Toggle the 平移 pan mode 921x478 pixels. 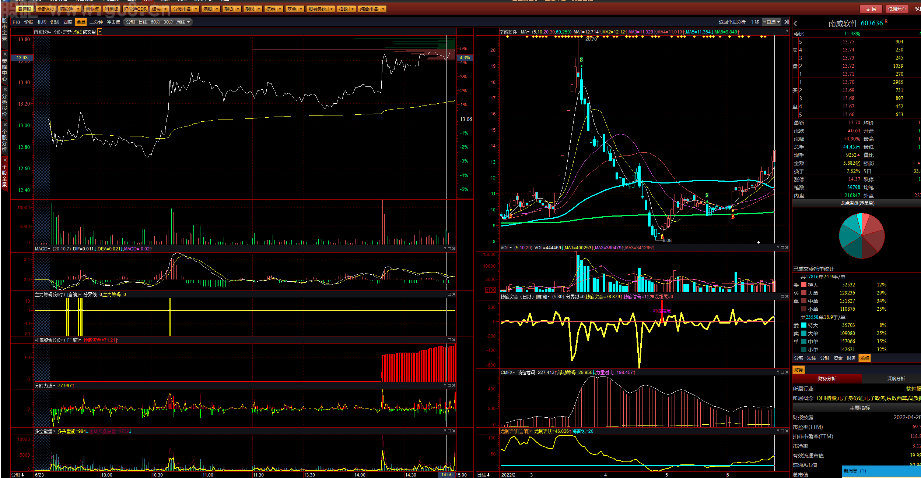coord(755,22)
